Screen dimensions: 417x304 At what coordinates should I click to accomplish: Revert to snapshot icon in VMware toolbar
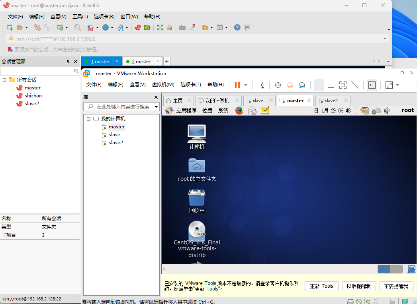click(290, 85)
